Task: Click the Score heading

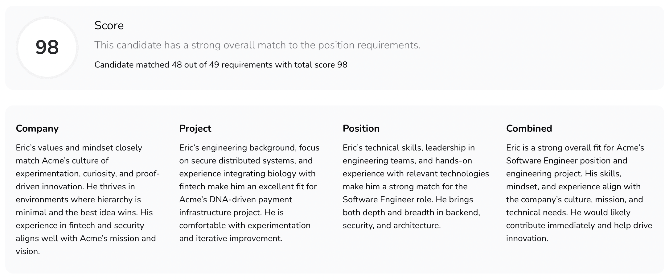Action: coord(109,25)
